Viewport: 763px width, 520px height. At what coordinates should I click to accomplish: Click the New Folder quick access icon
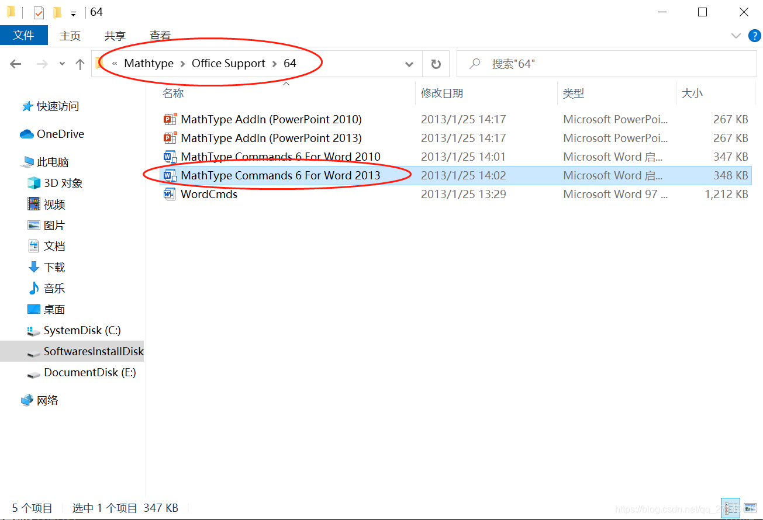[57, 12]
